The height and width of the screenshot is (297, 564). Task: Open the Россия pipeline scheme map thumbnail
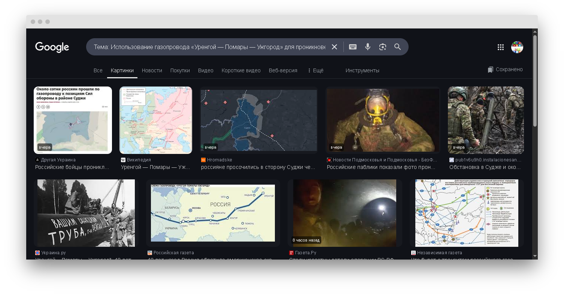click(213, 213)
